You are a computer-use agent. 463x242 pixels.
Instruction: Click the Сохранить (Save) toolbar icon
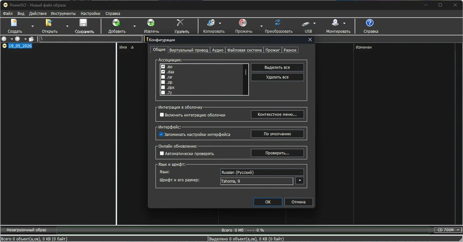point(84,23)
